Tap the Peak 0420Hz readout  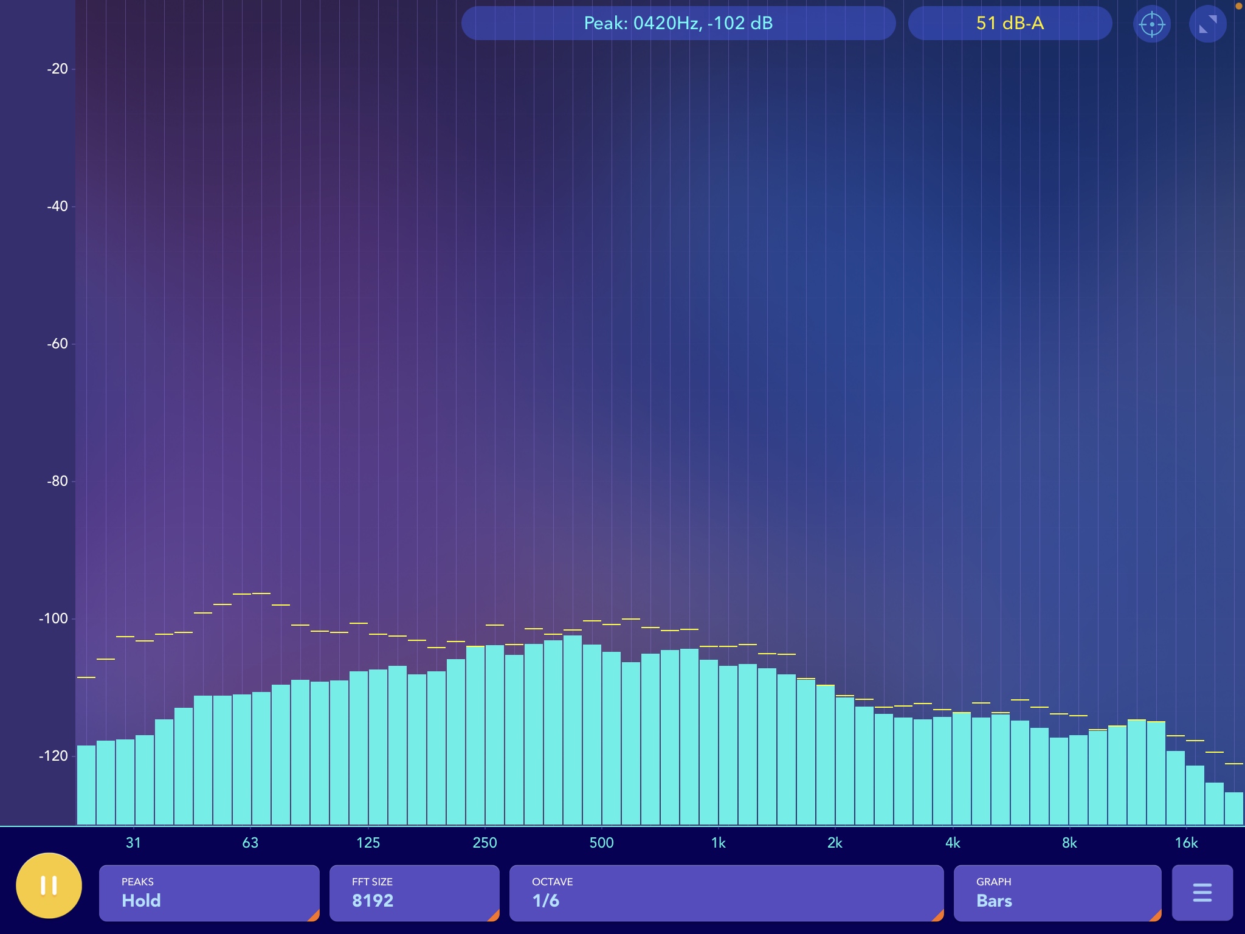(678, 23)
